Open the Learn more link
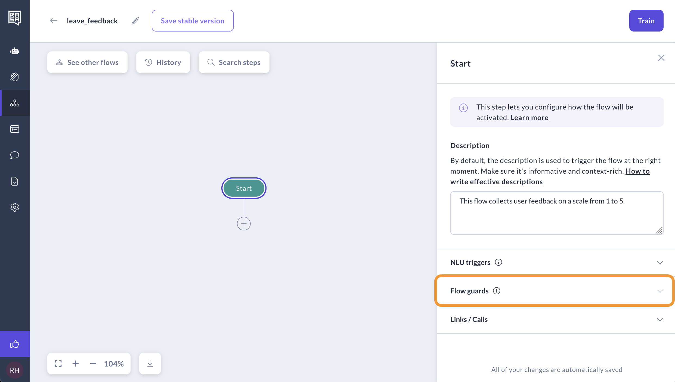675x382 pixels. pos(529,118)
